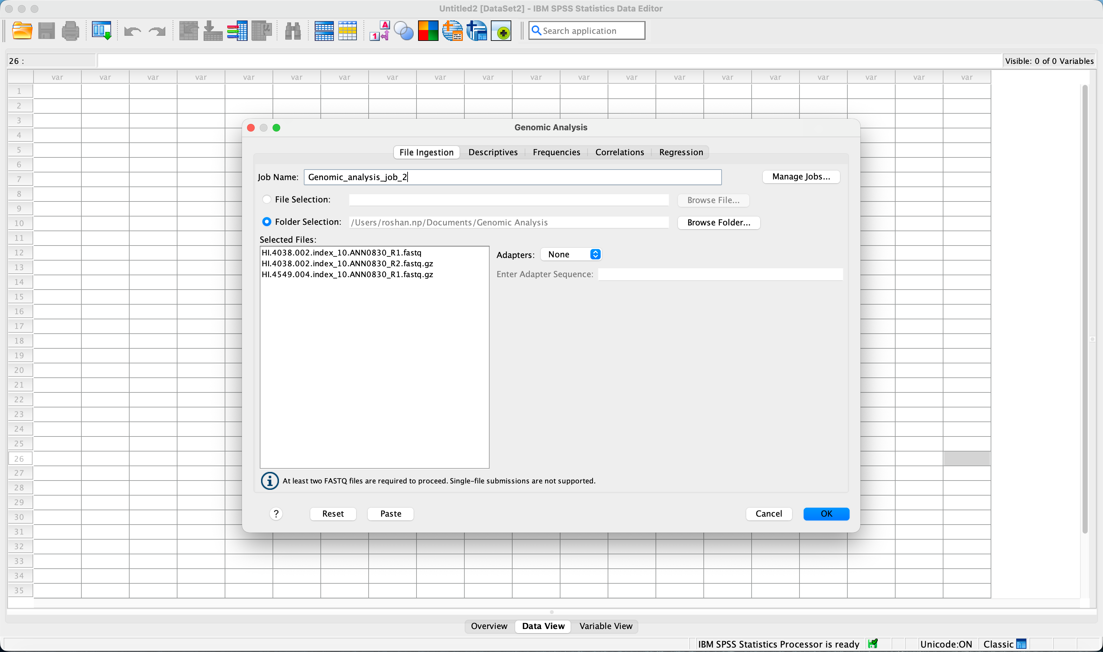Zoom the Genomic Analysis dialog green button
Image resolution: width=1103 pixels, height=652 pixels.
[x=276, y=127]
